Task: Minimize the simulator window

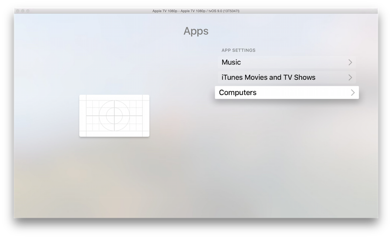Action: pos(23,11)
